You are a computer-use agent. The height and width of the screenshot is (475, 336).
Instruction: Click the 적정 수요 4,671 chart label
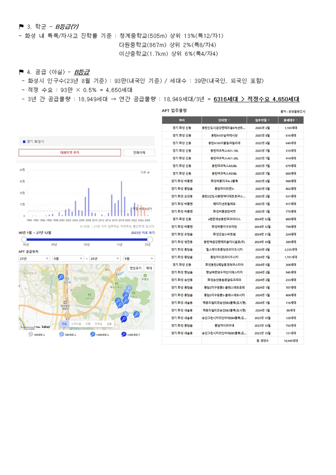(x=143, y=209)
